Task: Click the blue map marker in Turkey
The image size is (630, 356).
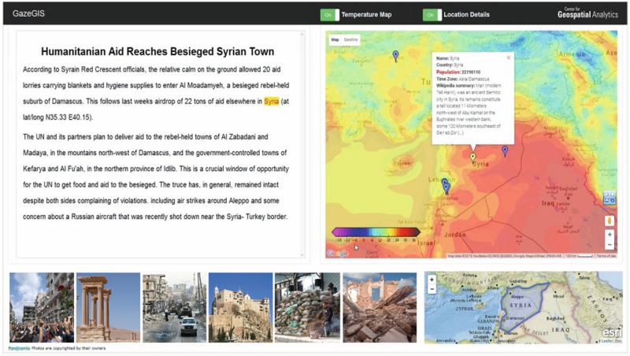Action: [x=395, y=55]
